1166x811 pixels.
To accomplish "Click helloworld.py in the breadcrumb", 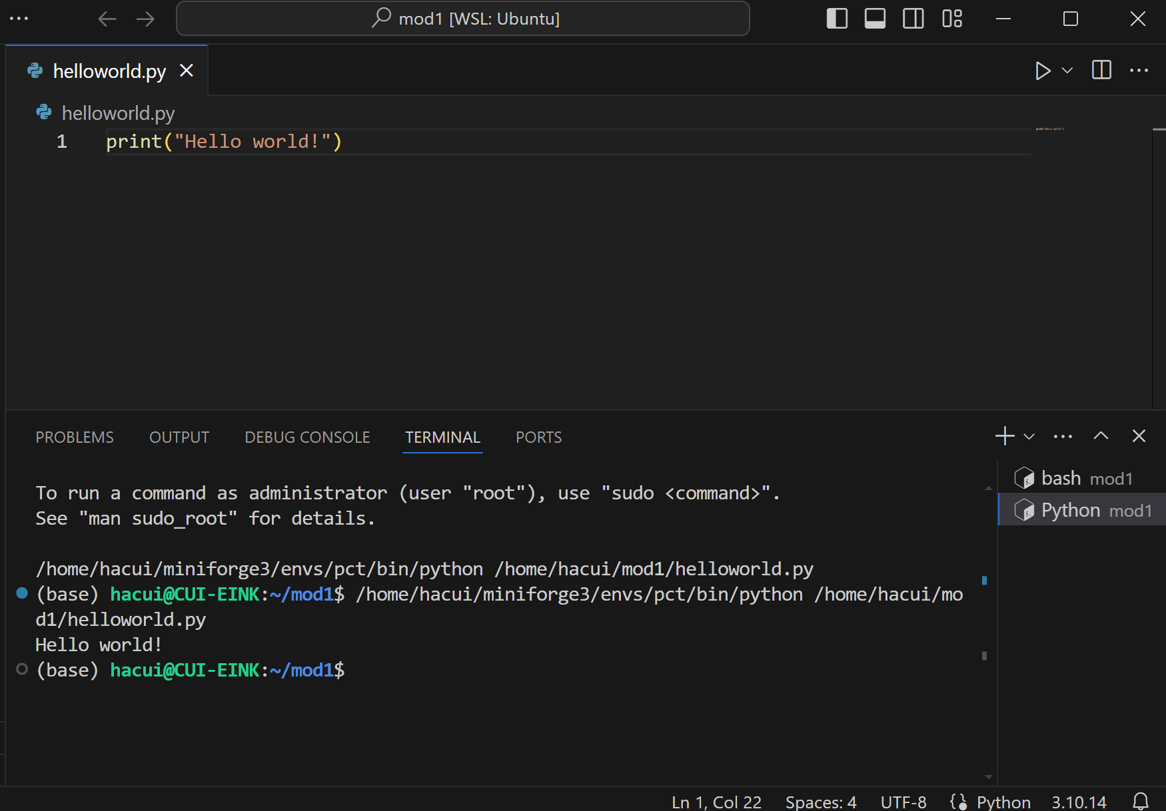I will click(118, 113).
